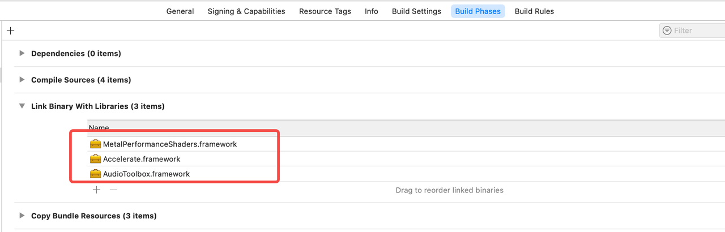Click the MetalPerformanceShaders.framework toolbox icon
Screen dimensions: 725x232
[95, 144]
